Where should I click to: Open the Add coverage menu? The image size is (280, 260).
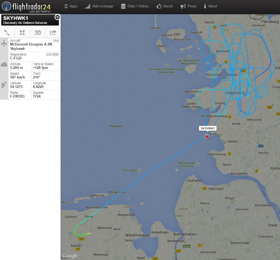(x=99, y=6)
